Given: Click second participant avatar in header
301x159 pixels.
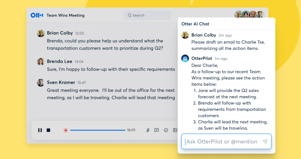Looking at the screenshot, I should pos(246,15).
